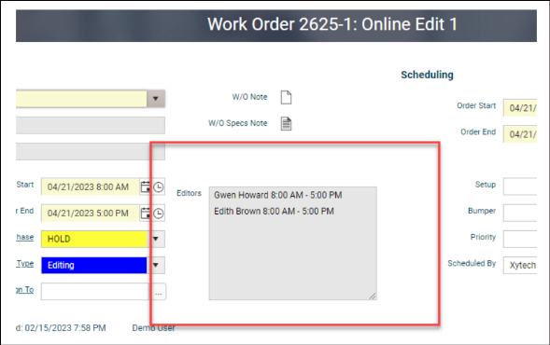Screen dimensions: 550x345
Task: Open the Assign To label link
Action: [25, 290]
